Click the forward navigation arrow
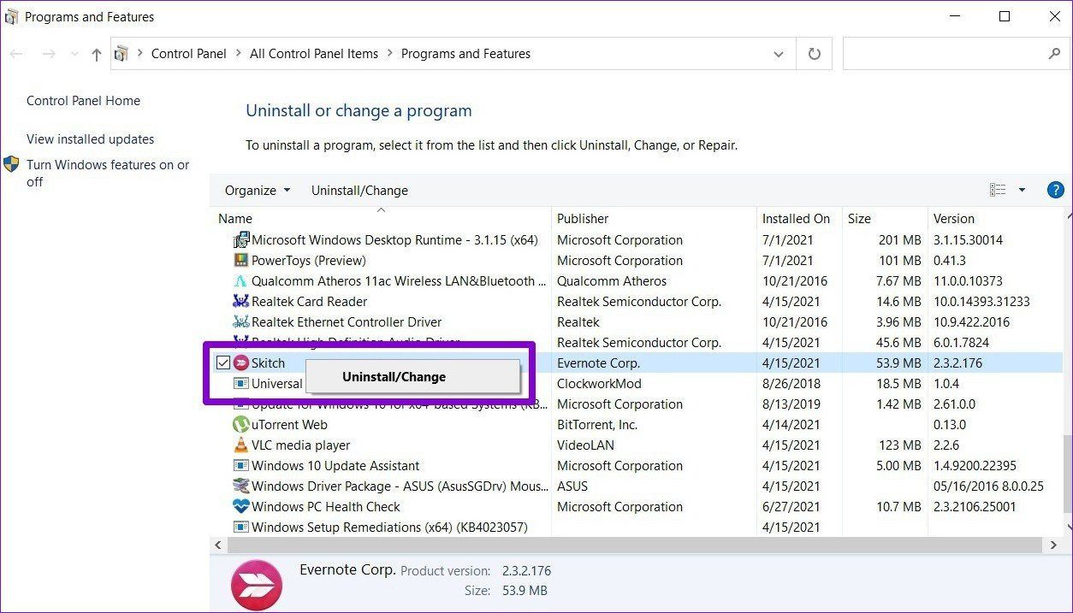 pyautogui.click(x=50, y=54)
